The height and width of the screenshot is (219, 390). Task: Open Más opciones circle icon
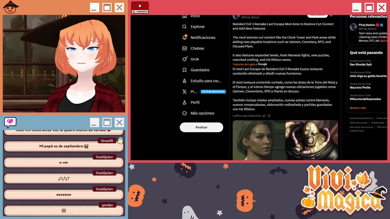click(x=184, y=113)
